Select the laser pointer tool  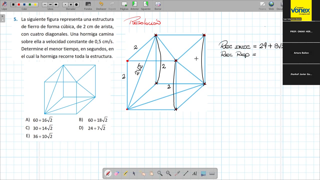click(177, 173)
